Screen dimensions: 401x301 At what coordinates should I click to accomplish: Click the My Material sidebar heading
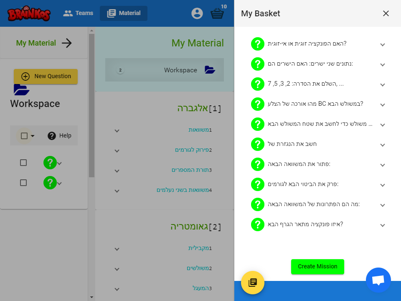click(x=36, y=43)
